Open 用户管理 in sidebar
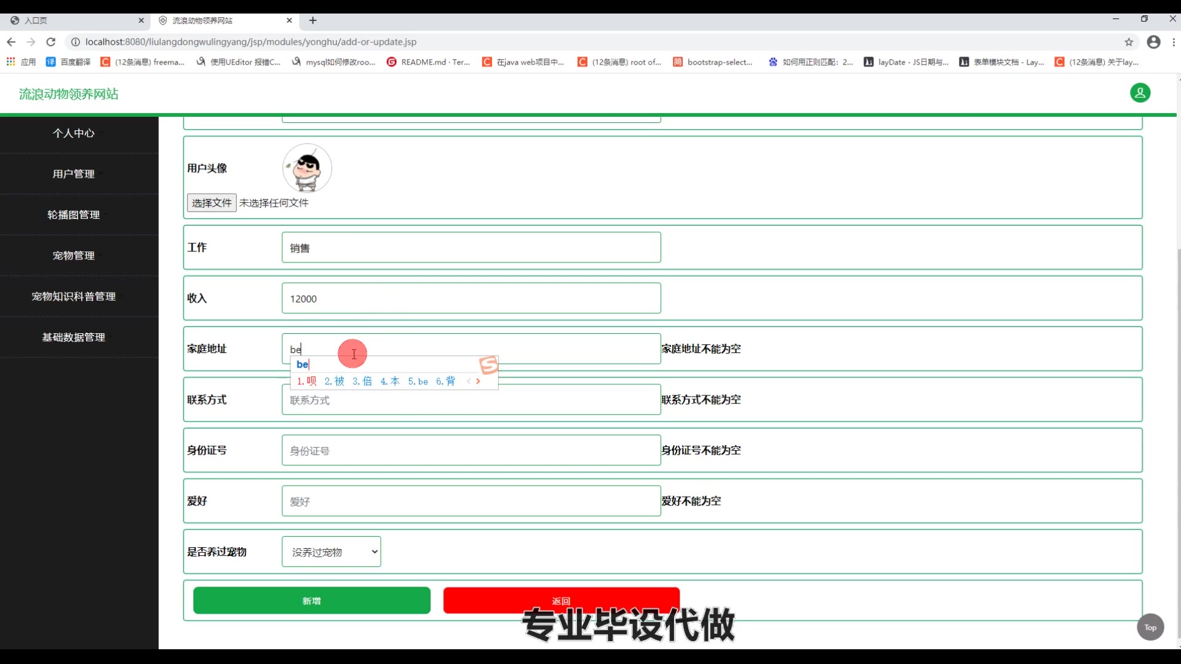 coord(73,174)
